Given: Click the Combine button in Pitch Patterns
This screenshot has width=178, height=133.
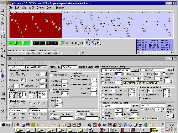Looking at the screenshot, I should coord(141,83).
